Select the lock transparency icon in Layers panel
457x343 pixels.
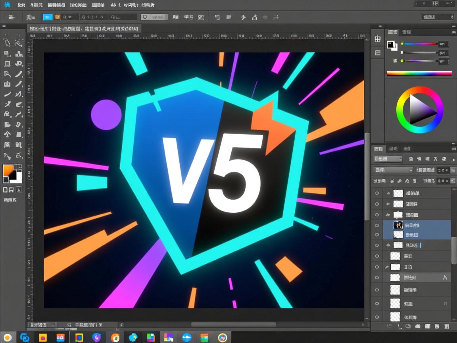pyautogui.click(x=393, y=181)
